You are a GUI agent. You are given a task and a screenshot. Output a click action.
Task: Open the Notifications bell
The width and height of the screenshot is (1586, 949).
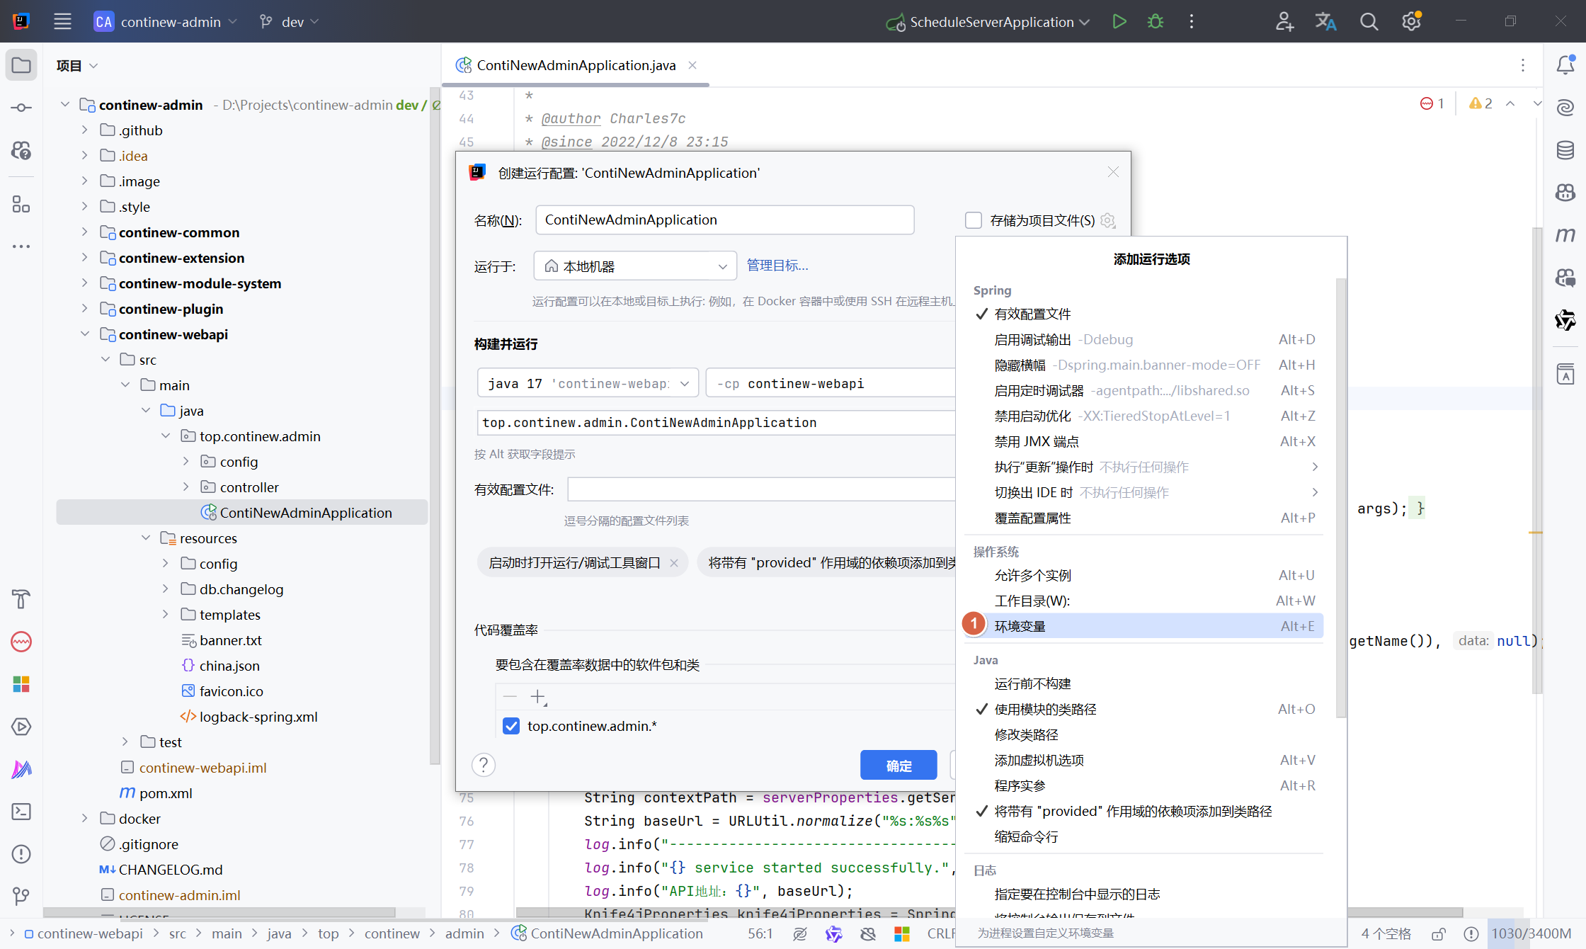(x=1565, y=65)
